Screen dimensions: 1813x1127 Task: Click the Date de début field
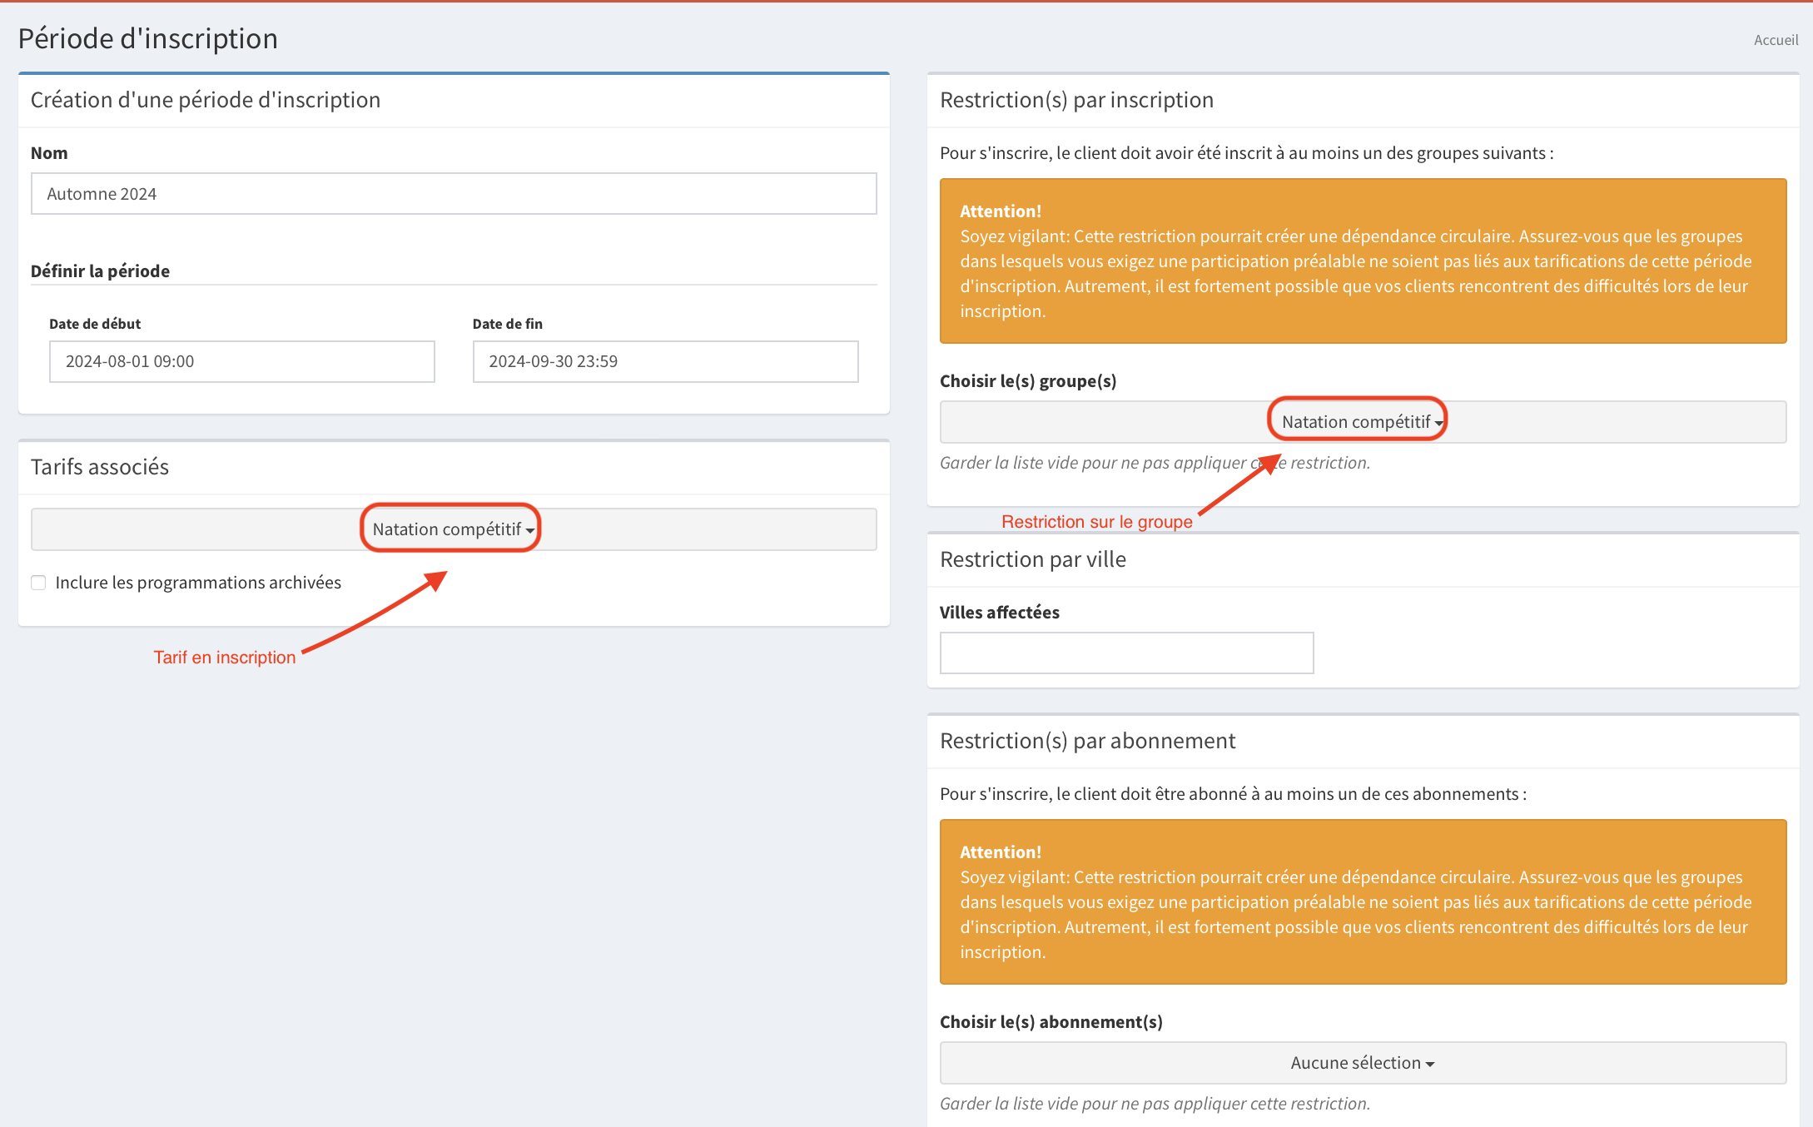[241, 361]
